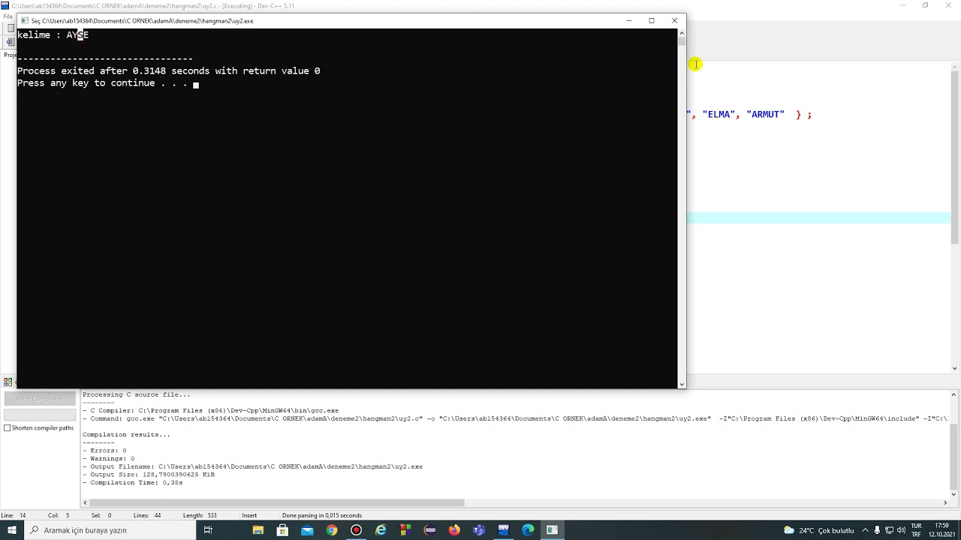The image size is (961, 540).
Task: Open Microsoft Teams taskbar icon
Action: coord(479,530)
